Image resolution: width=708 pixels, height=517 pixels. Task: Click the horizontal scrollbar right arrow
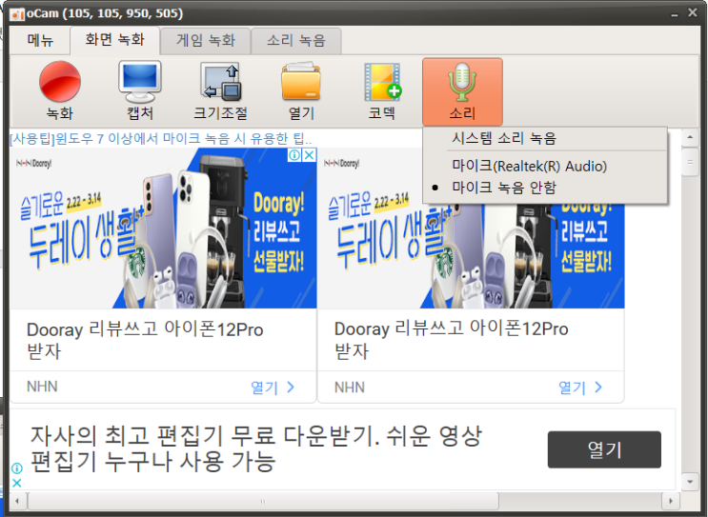[x=671, y=501]
